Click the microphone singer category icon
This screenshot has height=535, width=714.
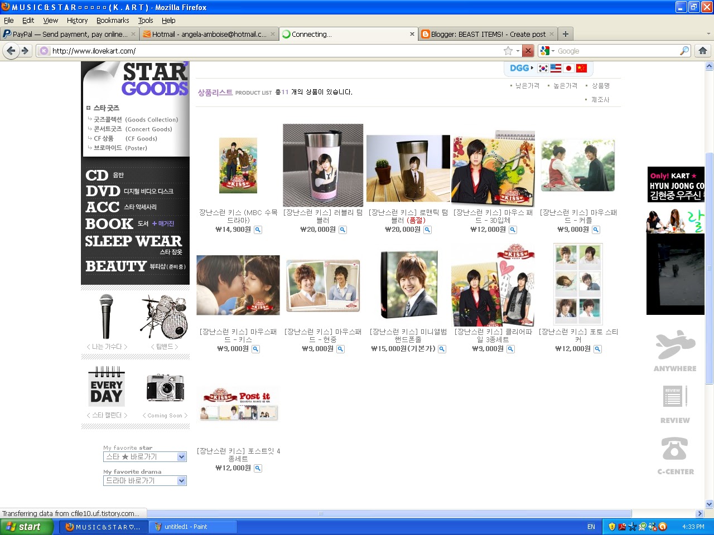click(107, 317)
